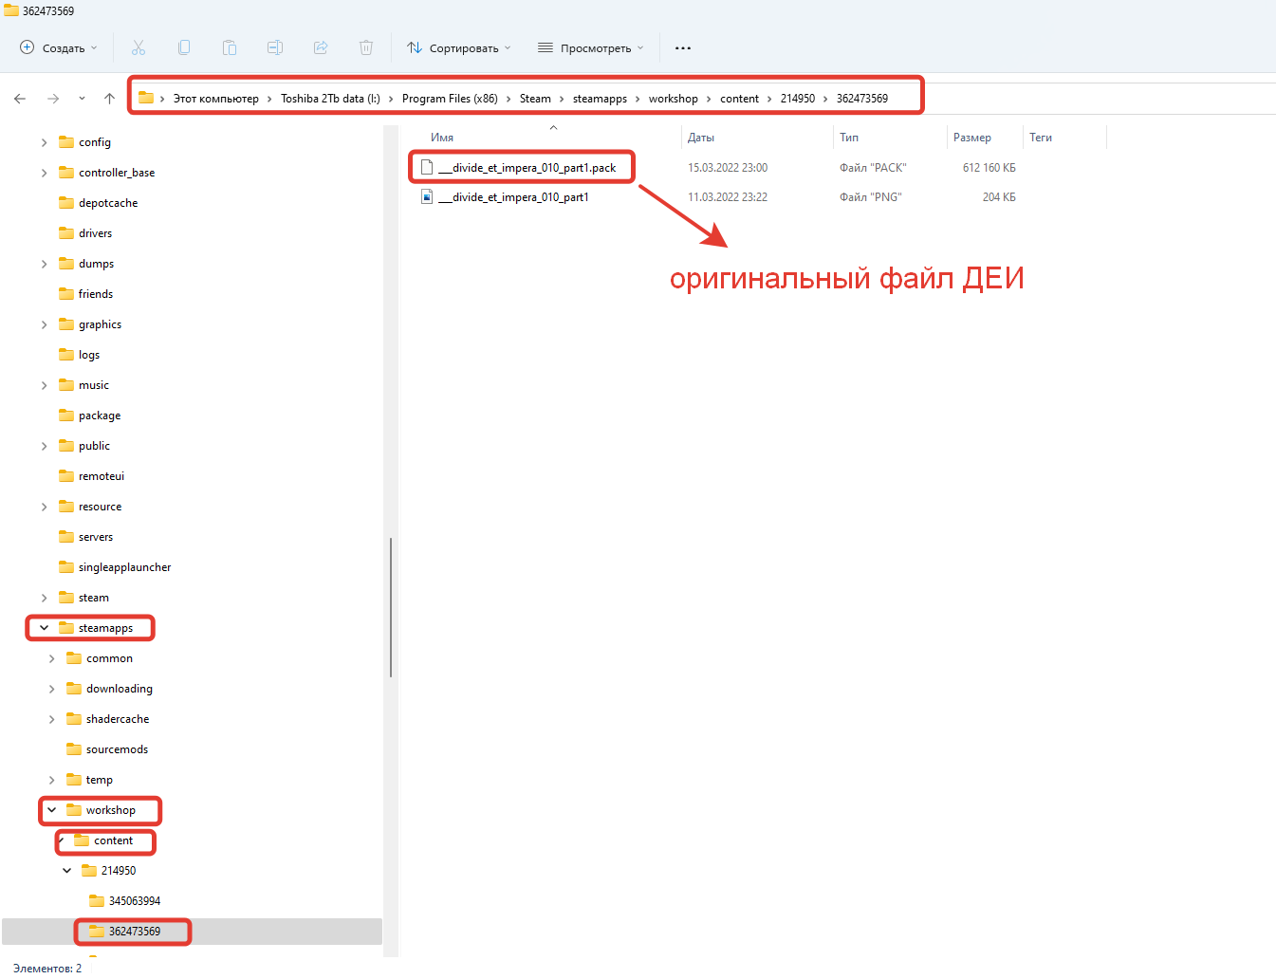This screenshot has height=979, width=1276.
Task: Expand the steam folder node
Action: tap(44, 598)
